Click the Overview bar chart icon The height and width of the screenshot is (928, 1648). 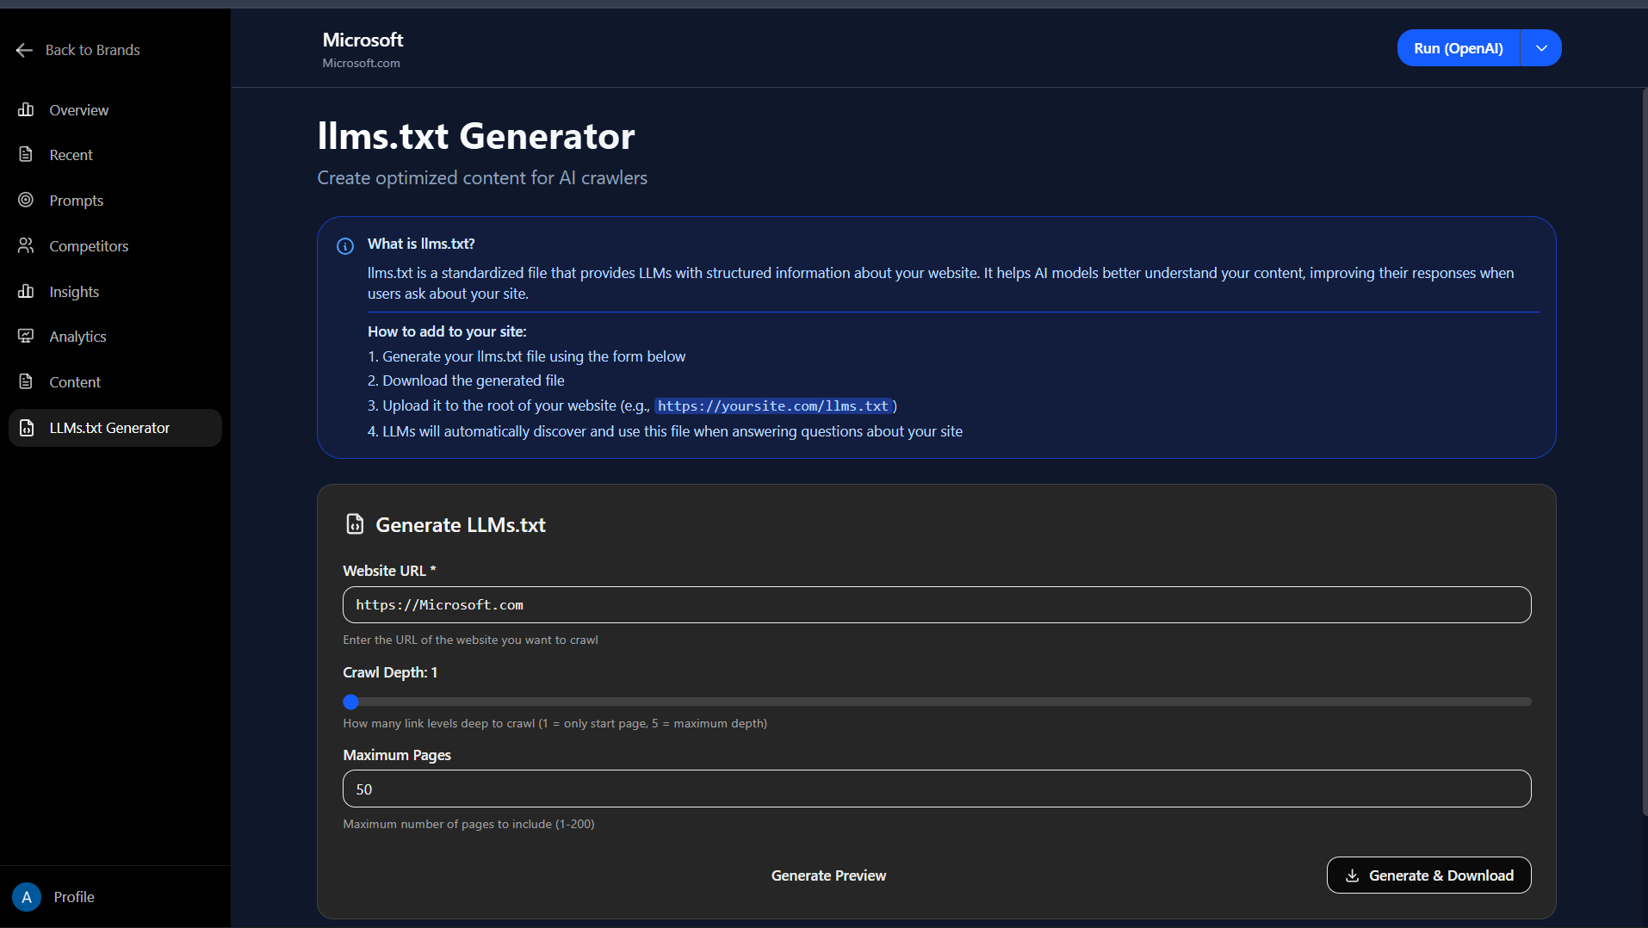(x=26, y=109)
